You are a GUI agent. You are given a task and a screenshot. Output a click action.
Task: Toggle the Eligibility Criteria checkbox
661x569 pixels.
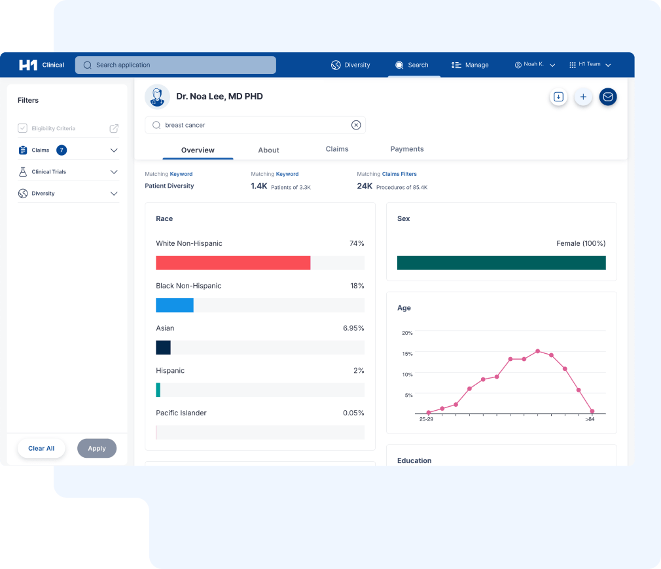[22, 128]
